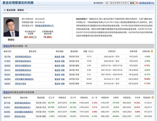Click the help icon beside the last 同类排名 column
Viewport: 157px width, 121px height.
153,98
